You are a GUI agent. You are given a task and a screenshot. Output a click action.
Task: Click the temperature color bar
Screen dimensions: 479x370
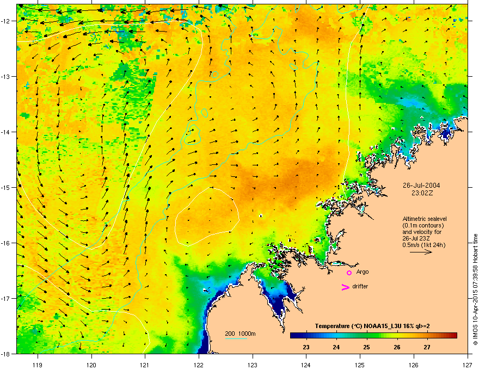click(x=373, y=335)
